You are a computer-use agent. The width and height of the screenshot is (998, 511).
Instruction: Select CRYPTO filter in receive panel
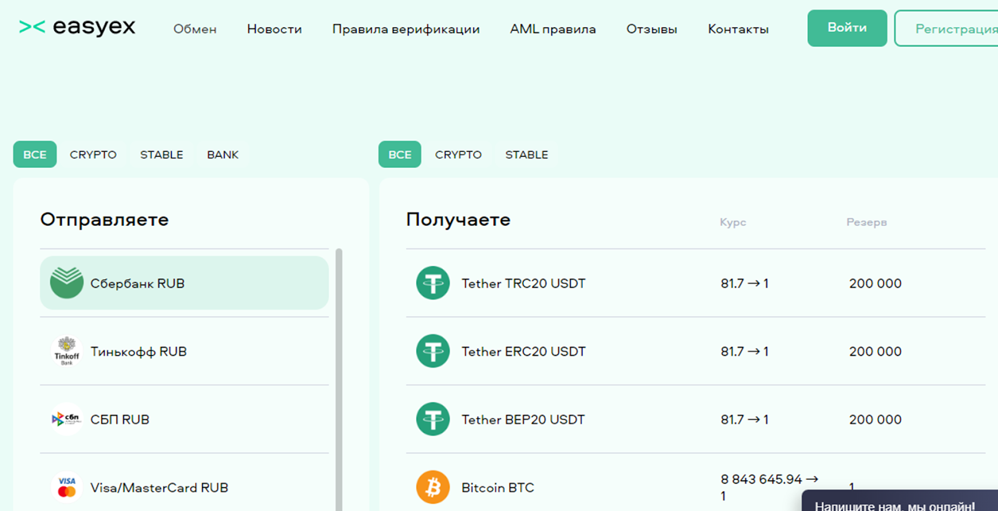point(458,155)
